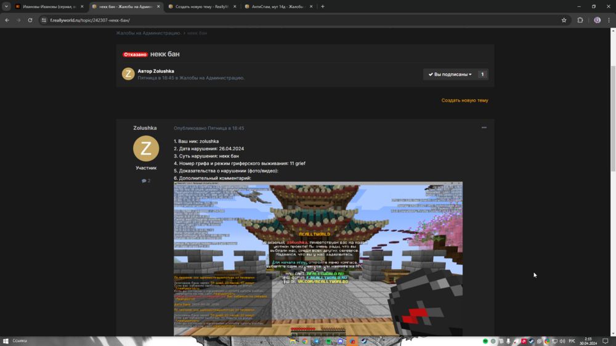Click the browser forward arrow
Image resolution: width=616 pixels, height=346 pixels.
tap(18, 20)
